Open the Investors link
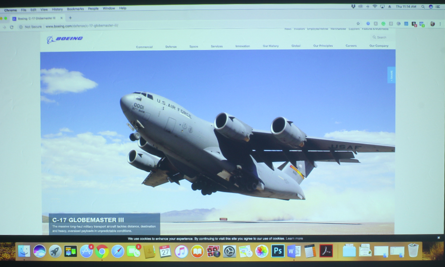 299,29
